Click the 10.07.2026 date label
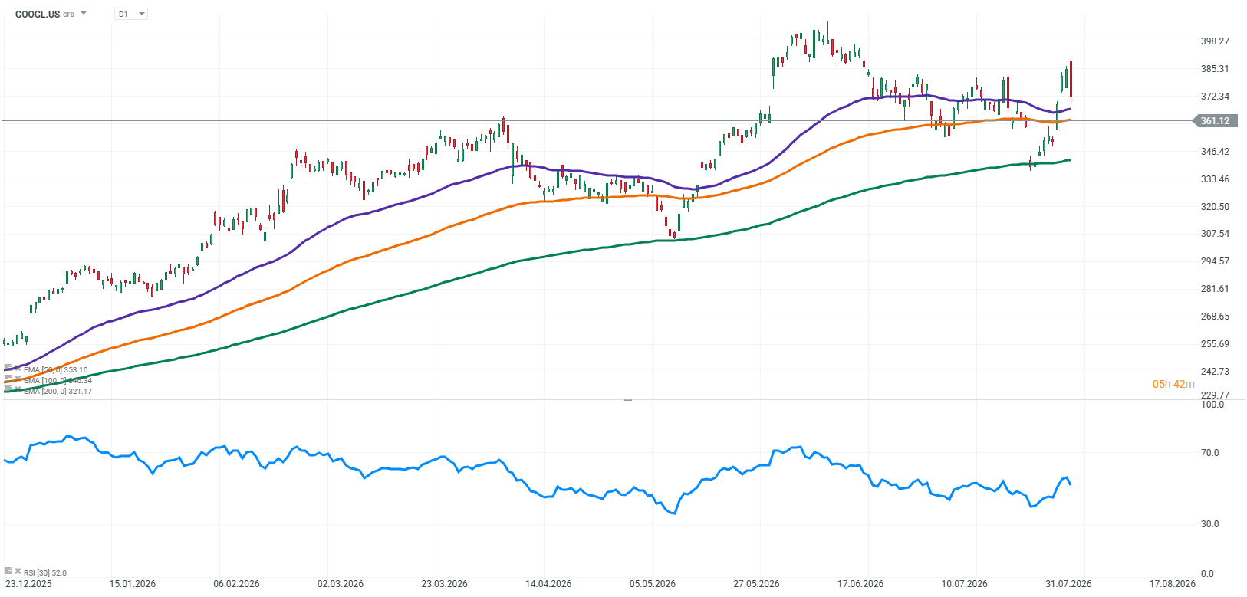Image resolution: width=1247 pixels, height=597 pixels. click(x=965, y=584)
